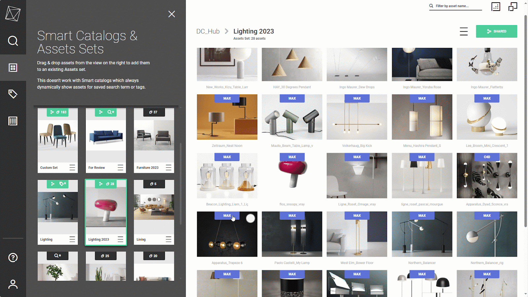Open the tags panel in the sidebar

click(13, 94)
